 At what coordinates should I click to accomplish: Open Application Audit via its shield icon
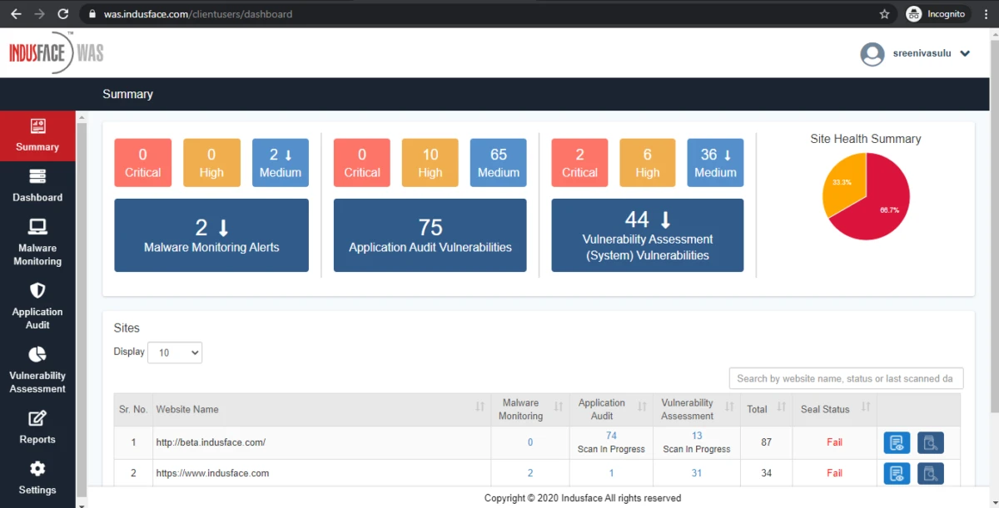[x=37, y=291]
